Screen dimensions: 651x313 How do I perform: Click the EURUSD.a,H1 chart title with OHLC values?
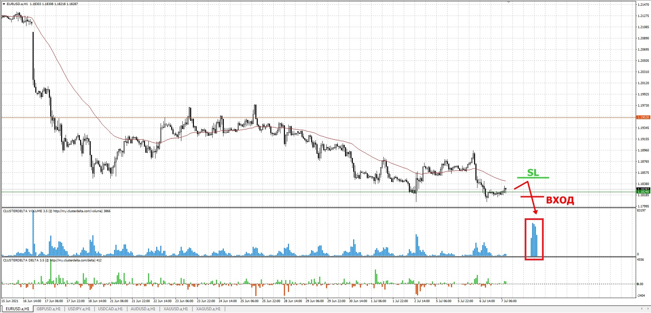pos(42,4)
